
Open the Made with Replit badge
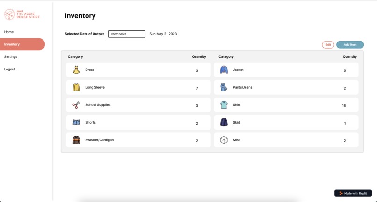tap(353, 193)
